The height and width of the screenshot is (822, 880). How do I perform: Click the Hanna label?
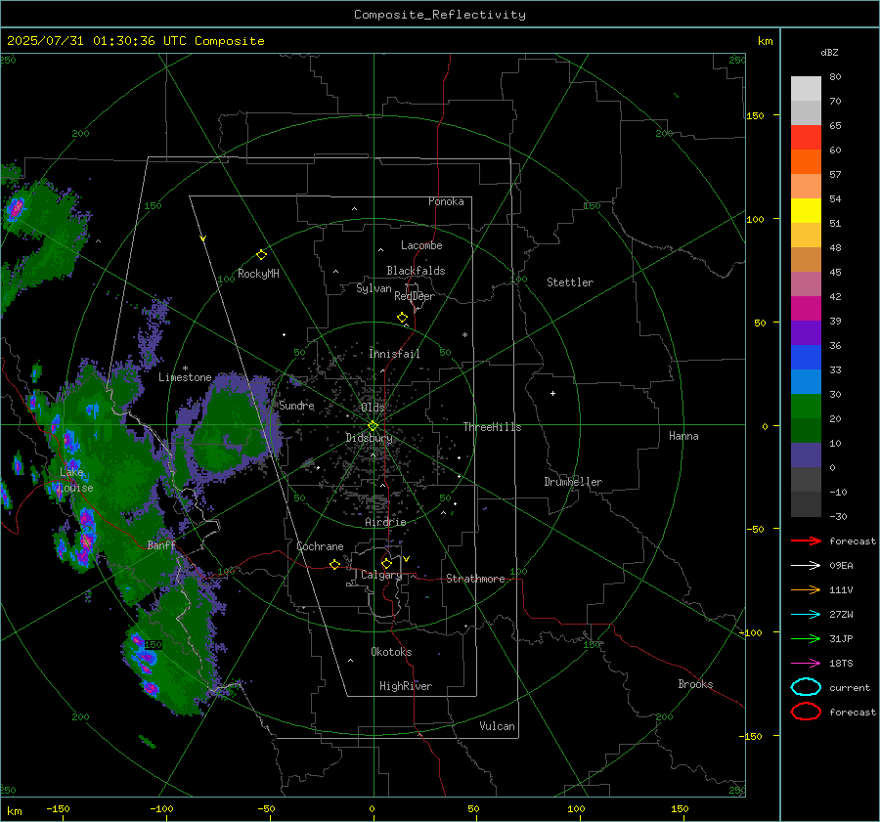coord(683,436)
